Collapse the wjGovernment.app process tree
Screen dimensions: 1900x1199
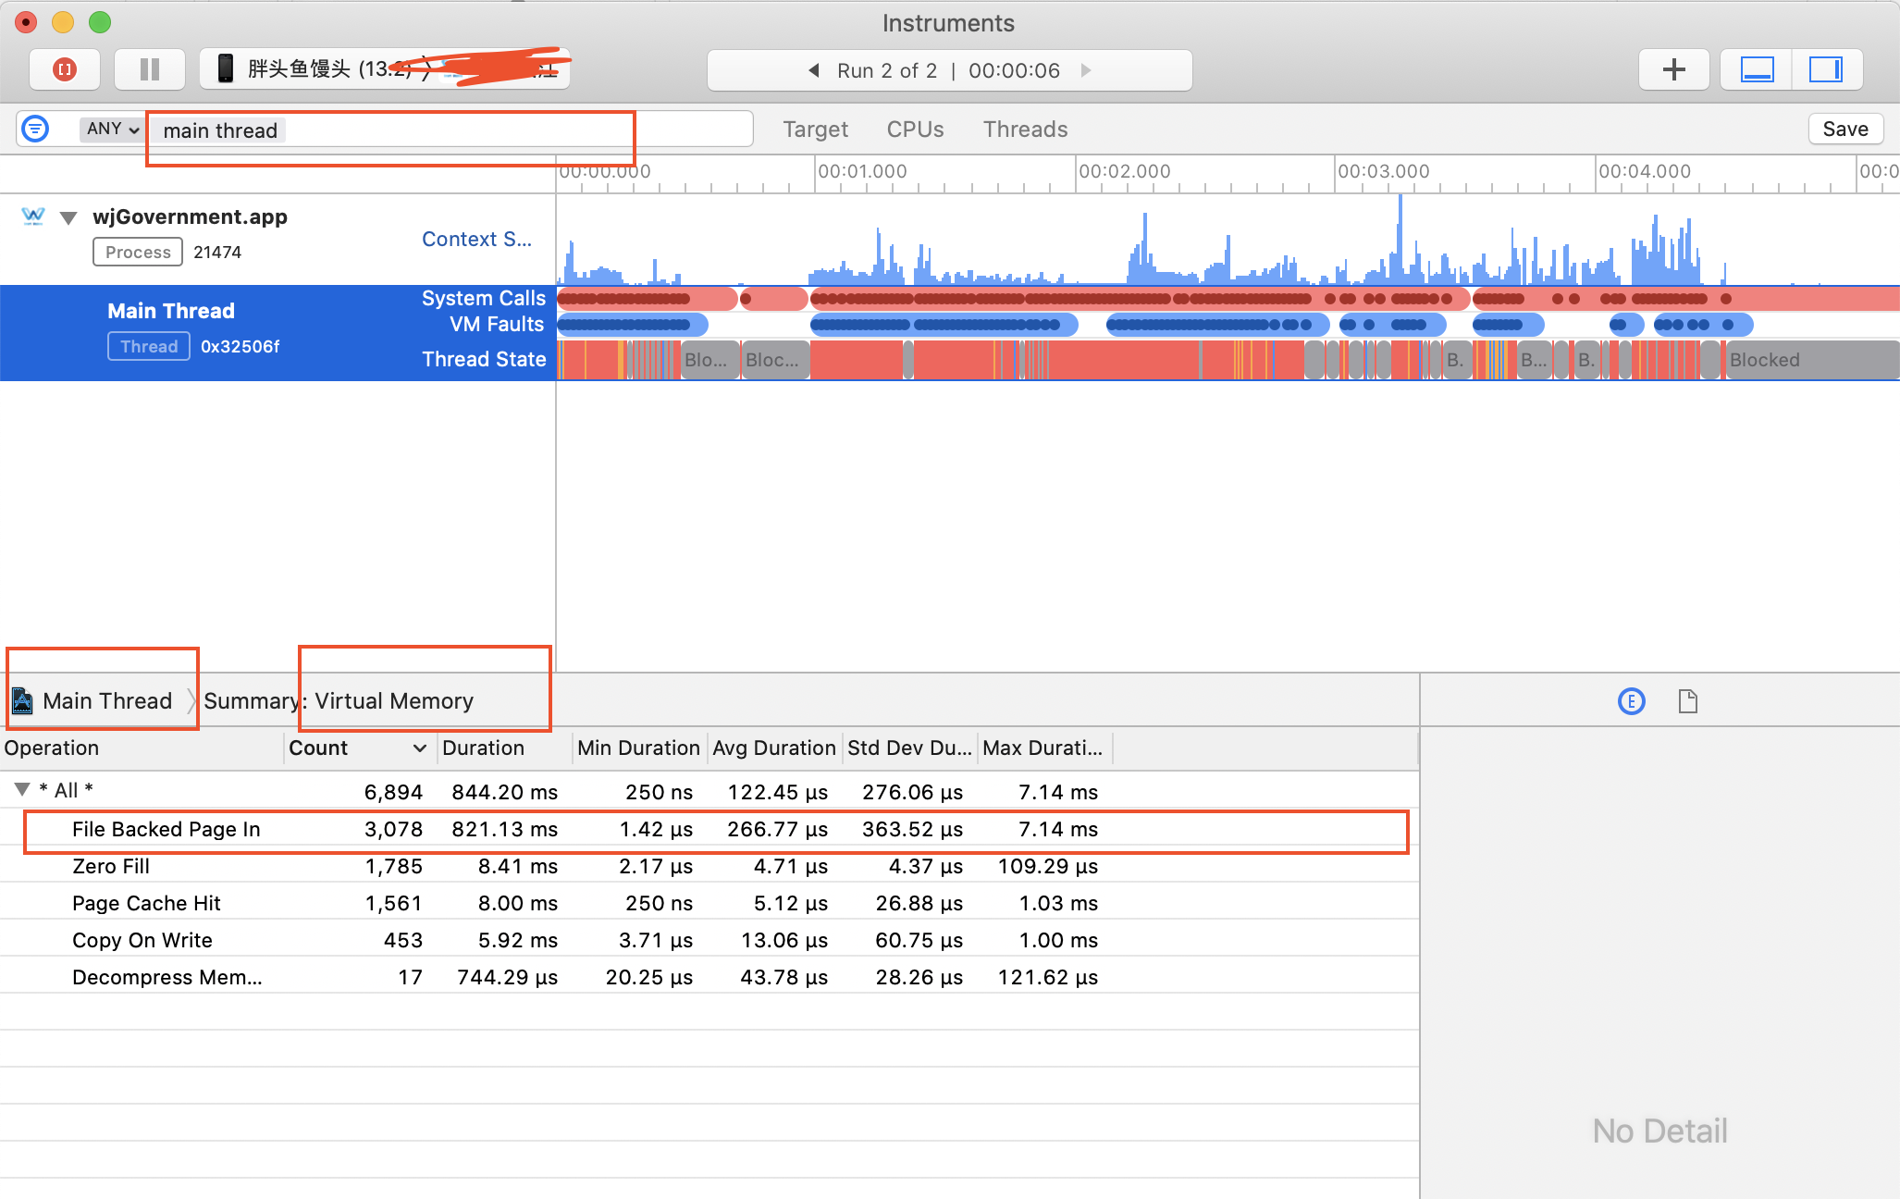(68, 217)
